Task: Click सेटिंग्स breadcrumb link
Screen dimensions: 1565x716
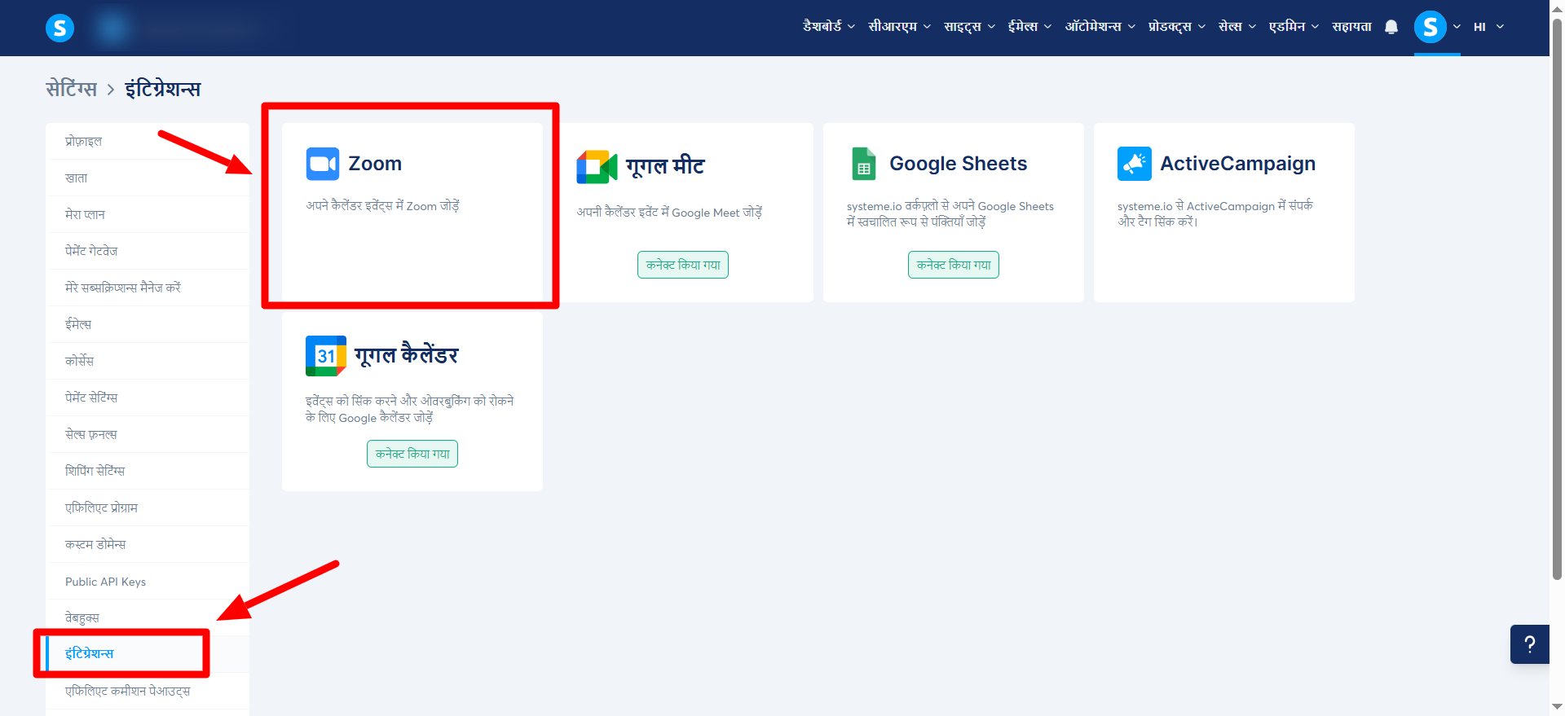Action: pos(71,89)
